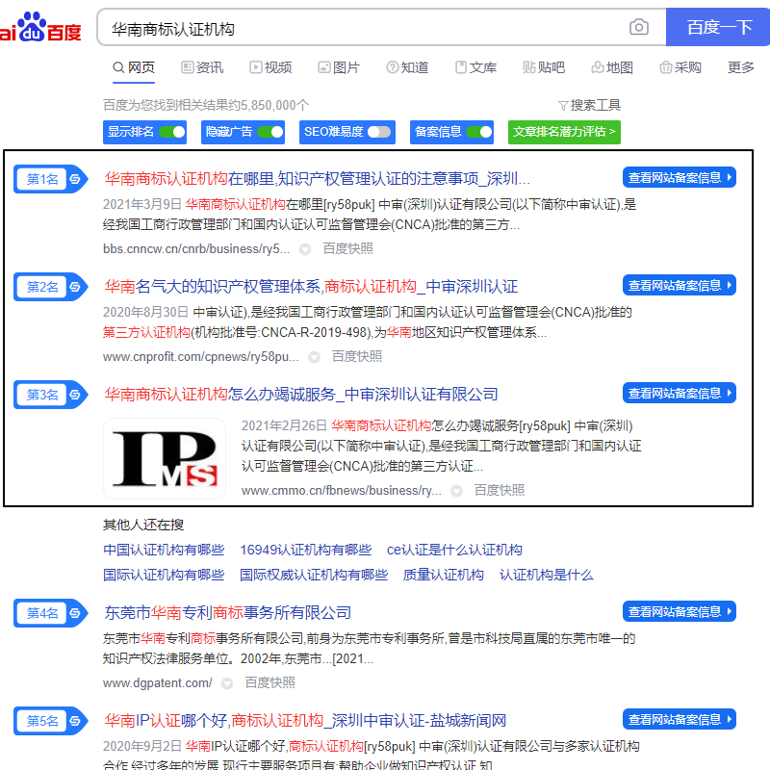Switch to the 地图 tab

pyautogui.click(x=612, y=67)
